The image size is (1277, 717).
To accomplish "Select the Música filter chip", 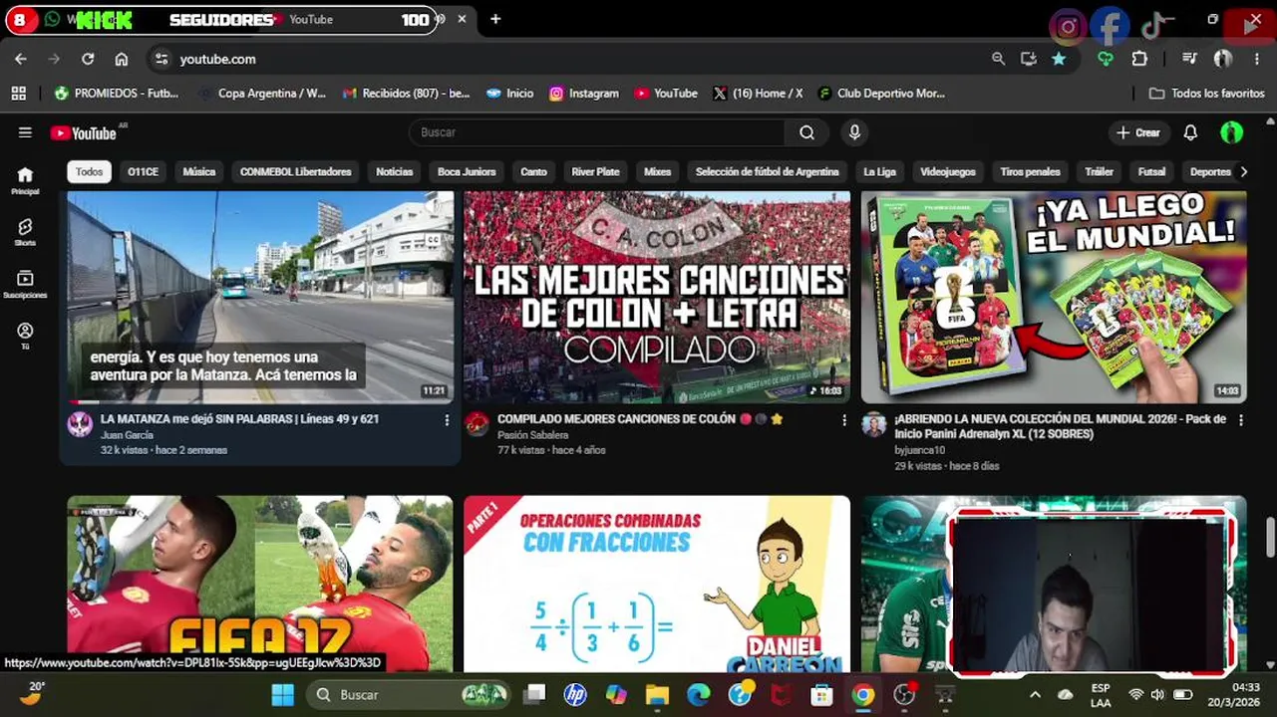I will point(199,171).
